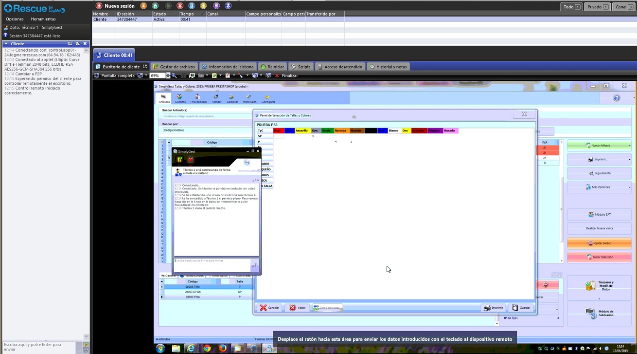Open Artículos in the SimplyGest toolbar

pyautogui.click(x=164, y=99)
